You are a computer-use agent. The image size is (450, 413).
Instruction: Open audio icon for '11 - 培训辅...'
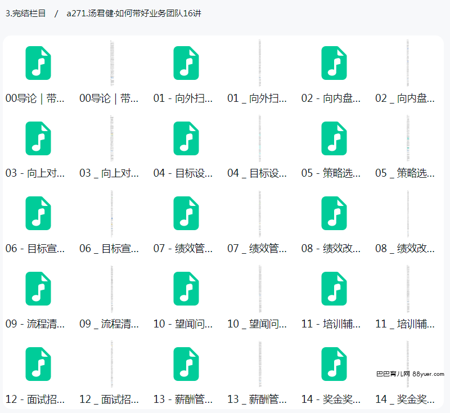[334, 289]
